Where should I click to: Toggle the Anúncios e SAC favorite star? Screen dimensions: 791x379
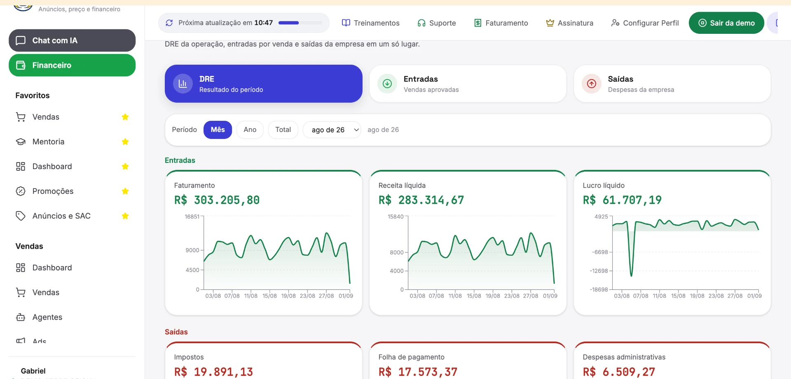tap(125, 216)
